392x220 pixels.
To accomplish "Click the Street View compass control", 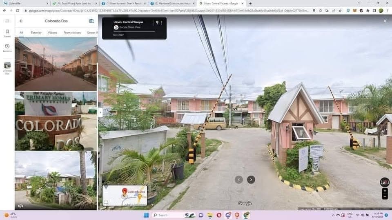I will pyautogui.click(x=385, y=182).
